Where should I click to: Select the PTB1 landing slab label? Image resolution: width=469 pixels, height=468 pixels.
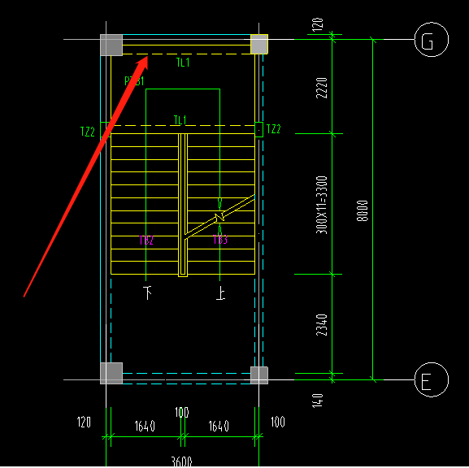134,80
